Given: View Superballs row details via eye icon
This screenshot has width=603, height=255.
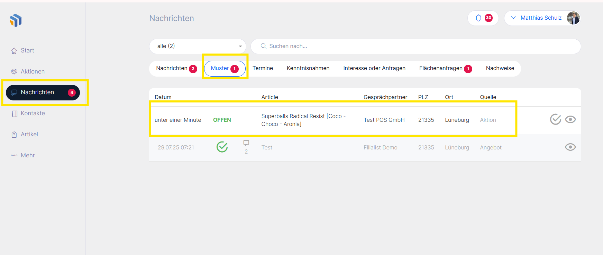Looking at the screenshot, I should click(x=570, y=119).
